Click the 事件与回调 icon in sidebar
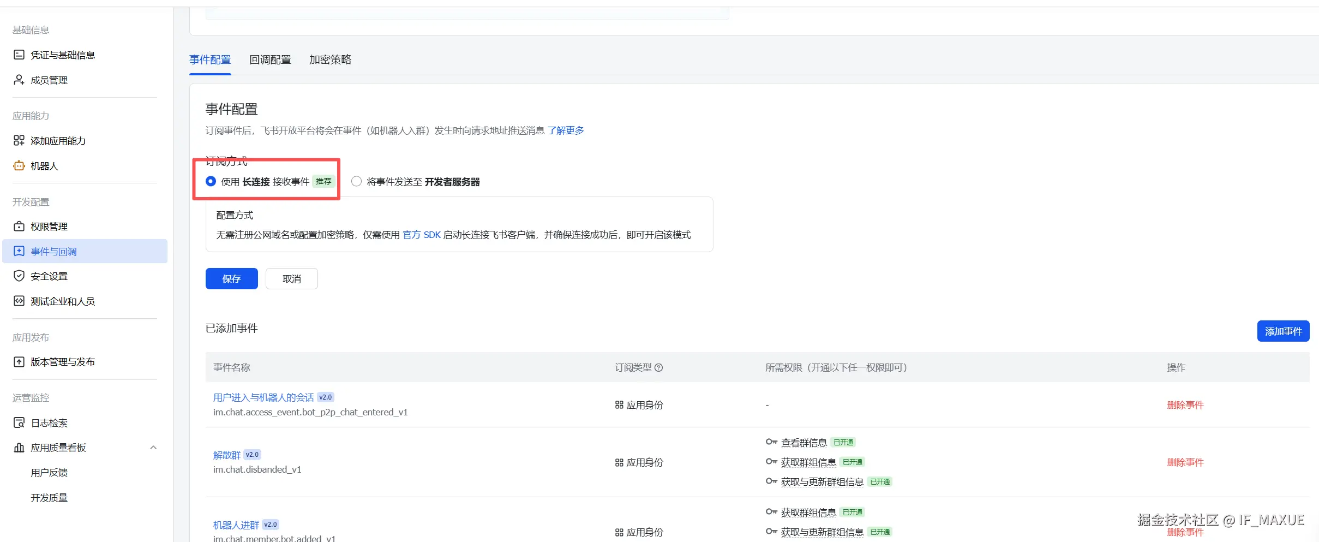 (x=19, y=251)
